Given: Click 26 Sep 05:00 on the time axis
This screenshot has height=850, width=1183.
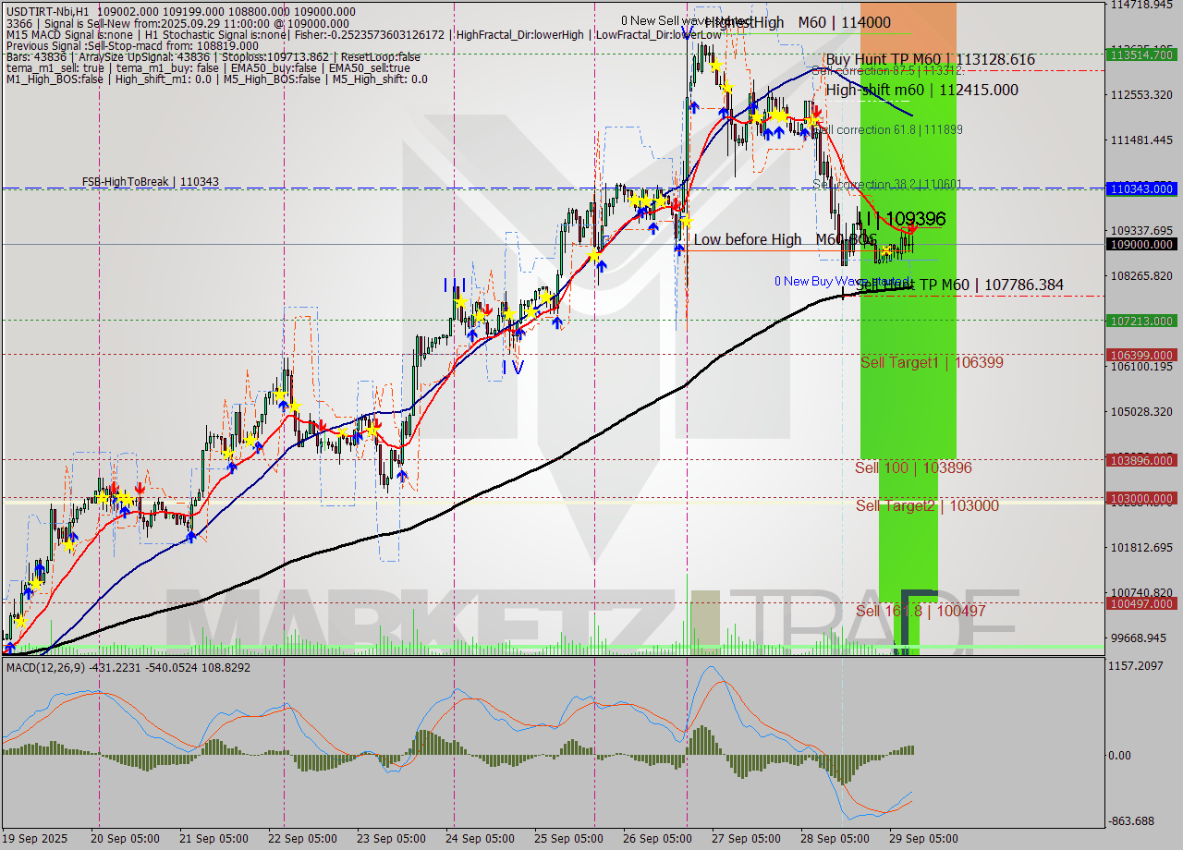Looking at the screenshot, I should [657, 838].
